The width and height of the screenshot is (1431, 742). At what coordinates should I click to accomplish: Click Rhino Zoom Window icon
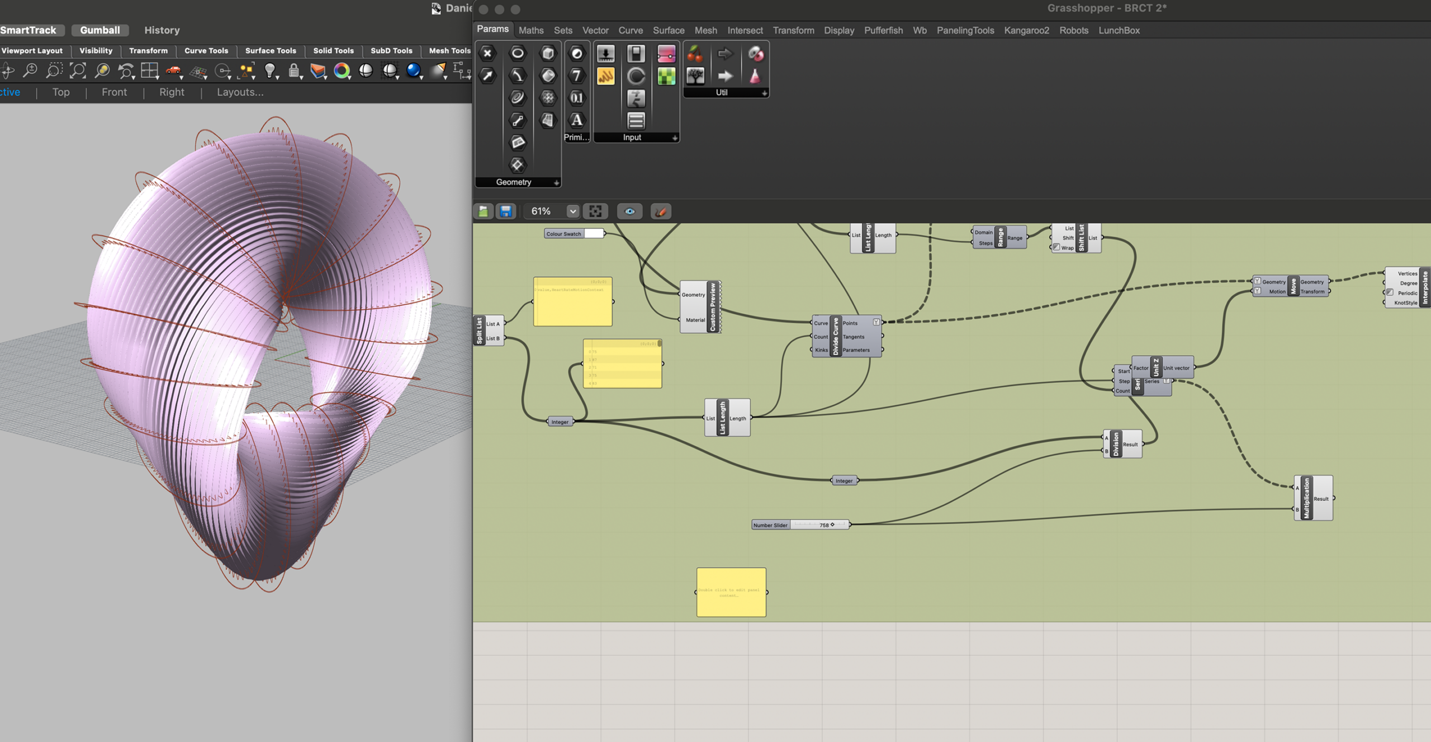(x=54, y=70)
